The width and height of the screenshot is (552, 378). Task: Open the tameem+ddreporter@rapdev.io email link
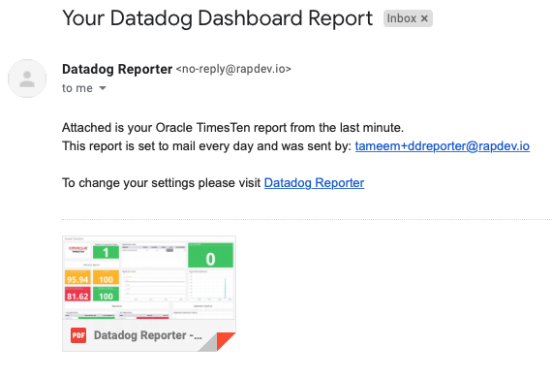click(443, 146)
